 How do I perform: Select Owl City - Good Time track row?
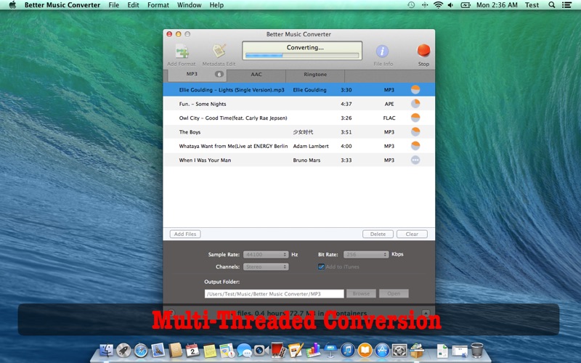click(299, 118)
